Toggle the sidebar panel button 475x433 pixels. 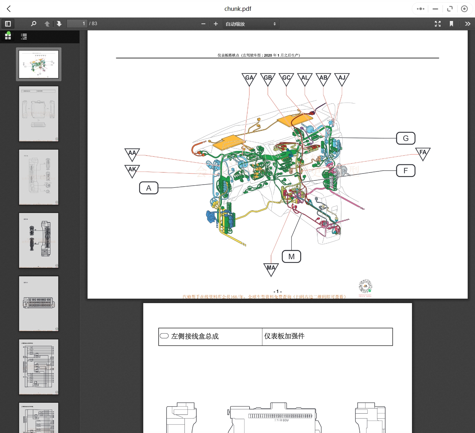point(8,24)
